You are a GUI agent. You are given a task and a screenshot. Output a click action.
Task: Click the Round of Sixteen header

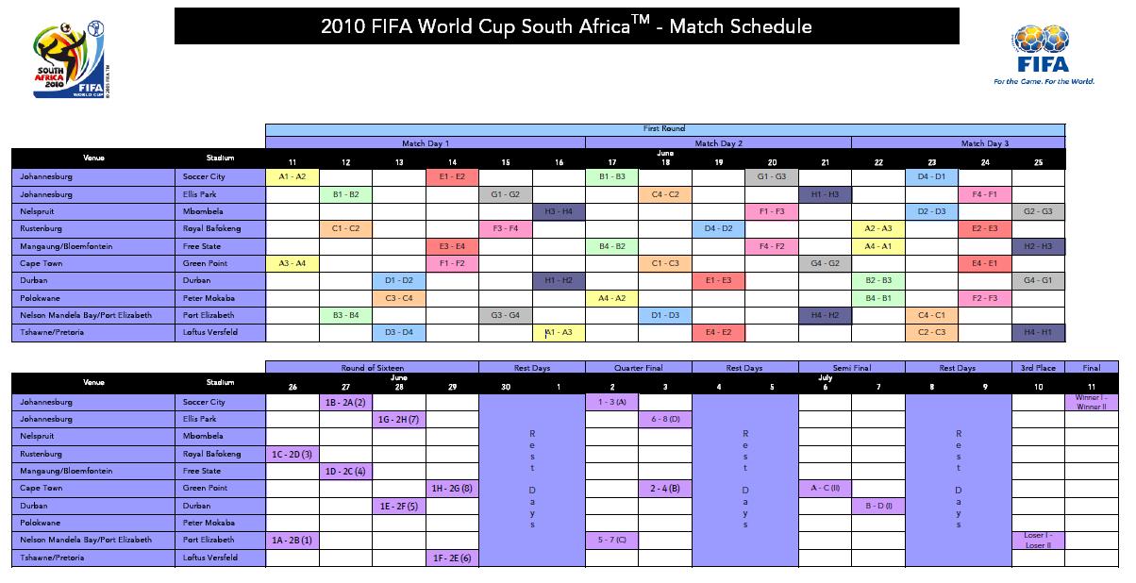click(x=372, y=368)
